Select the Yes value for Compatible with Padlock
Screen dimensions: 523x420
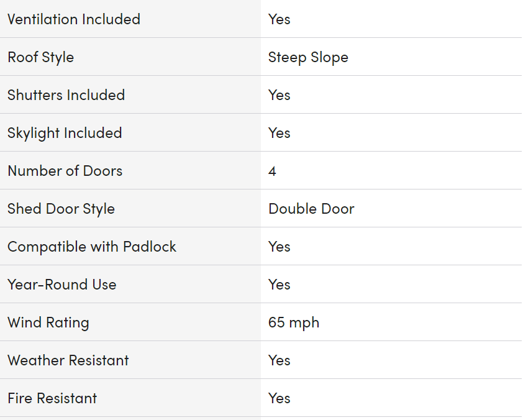pos(279,247)
